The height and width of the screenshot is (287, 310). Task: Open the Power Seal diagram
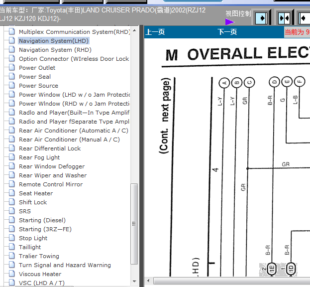click(35, 77)
